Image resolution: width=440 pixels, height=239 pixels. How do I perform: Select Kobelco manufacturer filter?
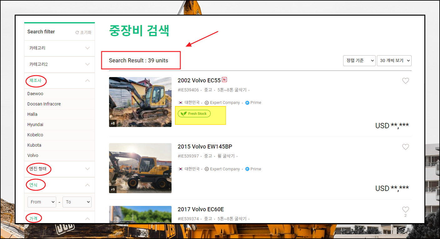coord(59,135)
